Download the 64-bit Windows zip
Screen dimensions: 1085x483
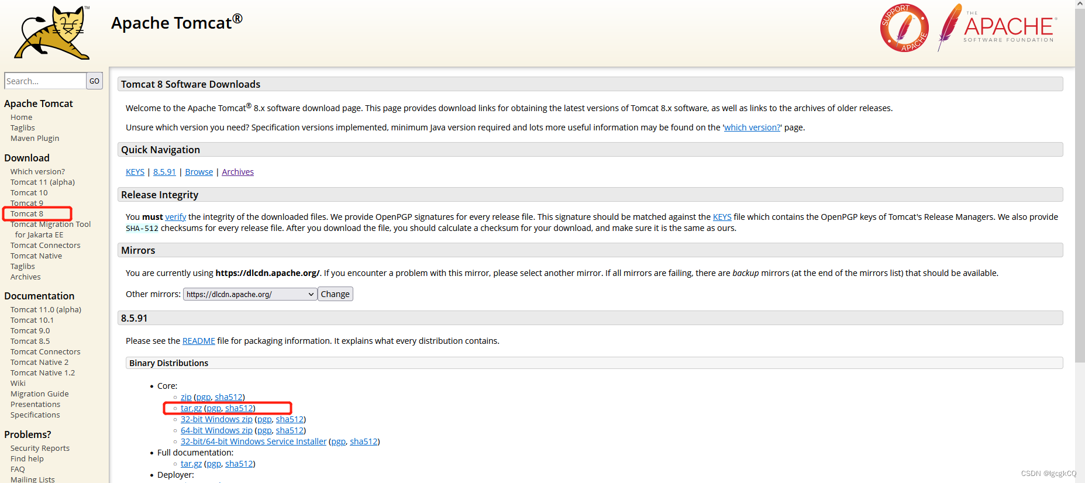click(216, 430)
